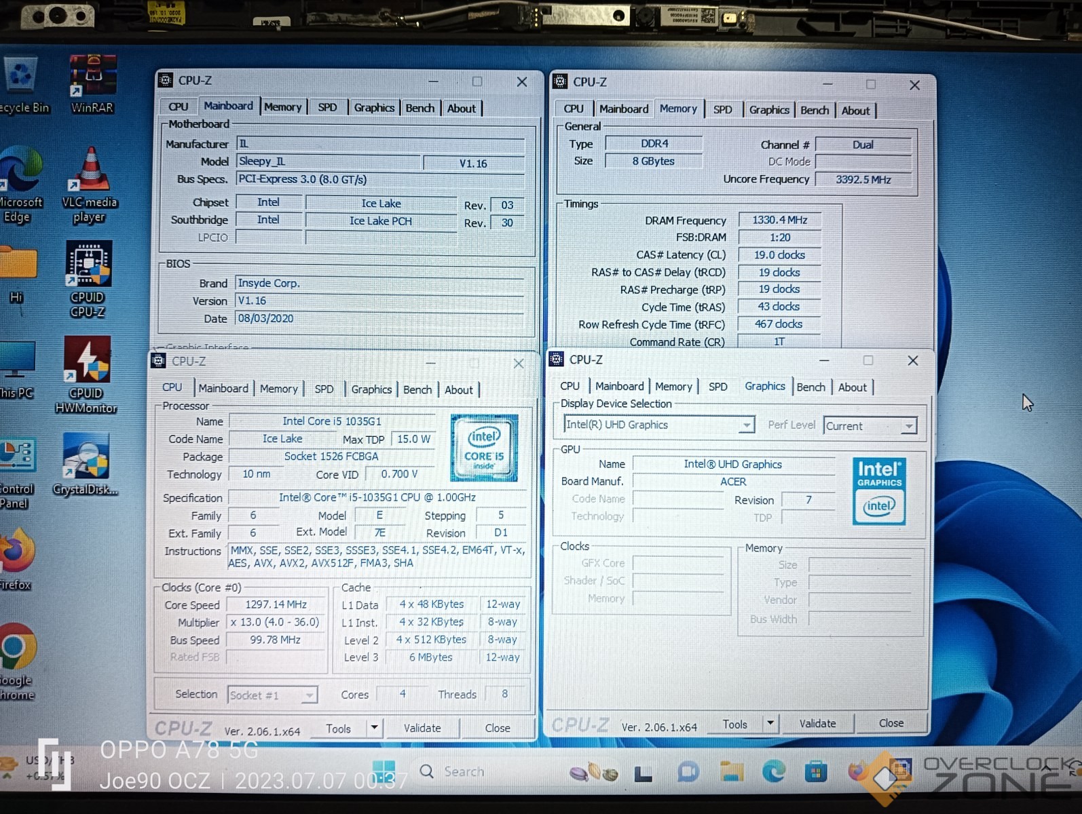Click the DRAM Frequency 1330.4 MHz value

click(779, 220)
